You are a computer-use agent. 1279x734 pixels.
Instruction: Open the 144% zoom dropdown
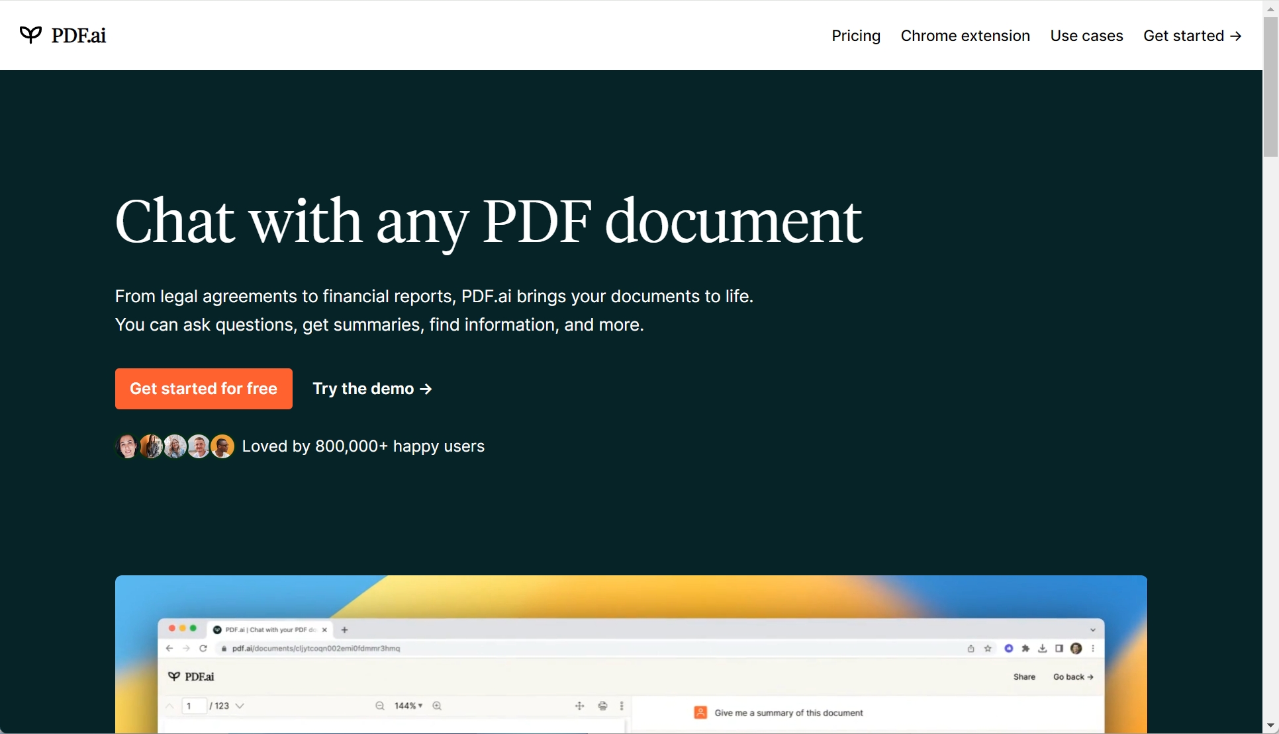point(408,706)
